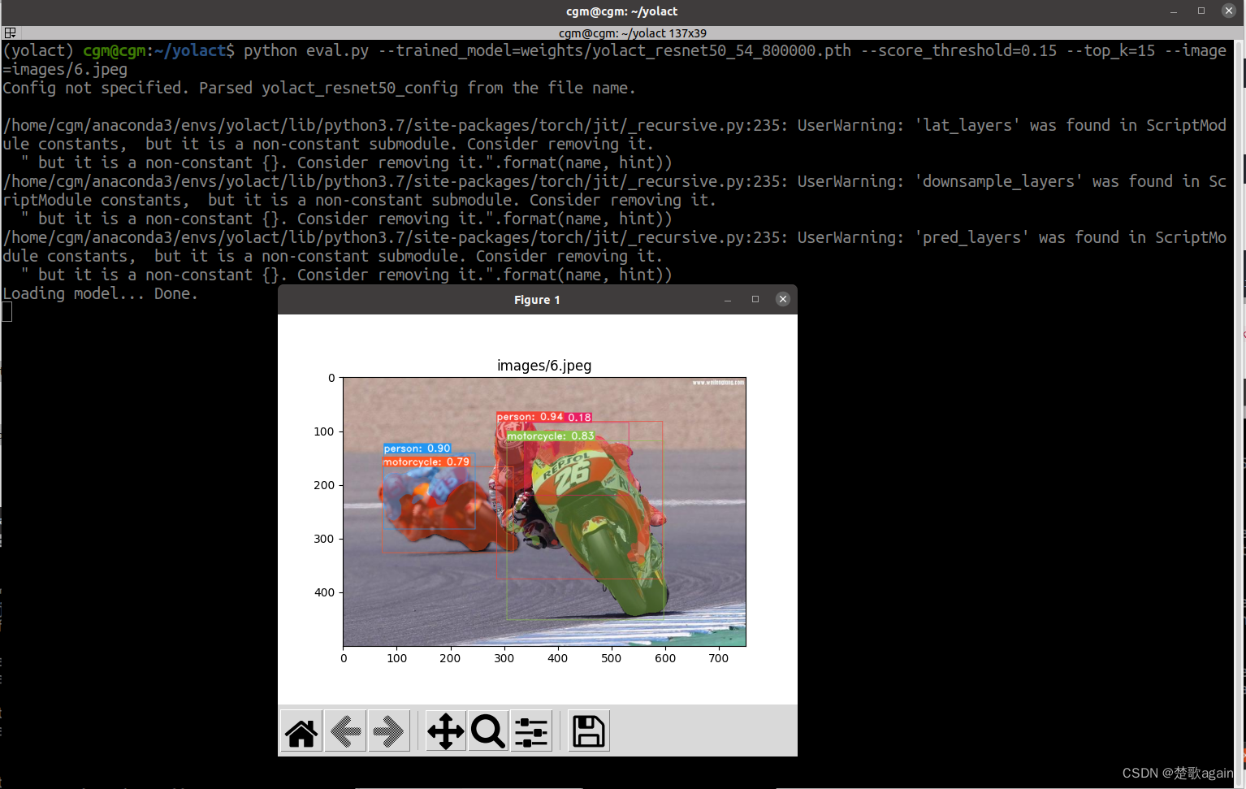The image size is (1246, 789).
Task: Click the 'Loading model... Done.' terminal line
Action: (101, 293)
